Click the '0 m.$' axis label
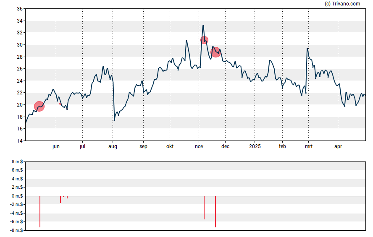 pos(17,196)
